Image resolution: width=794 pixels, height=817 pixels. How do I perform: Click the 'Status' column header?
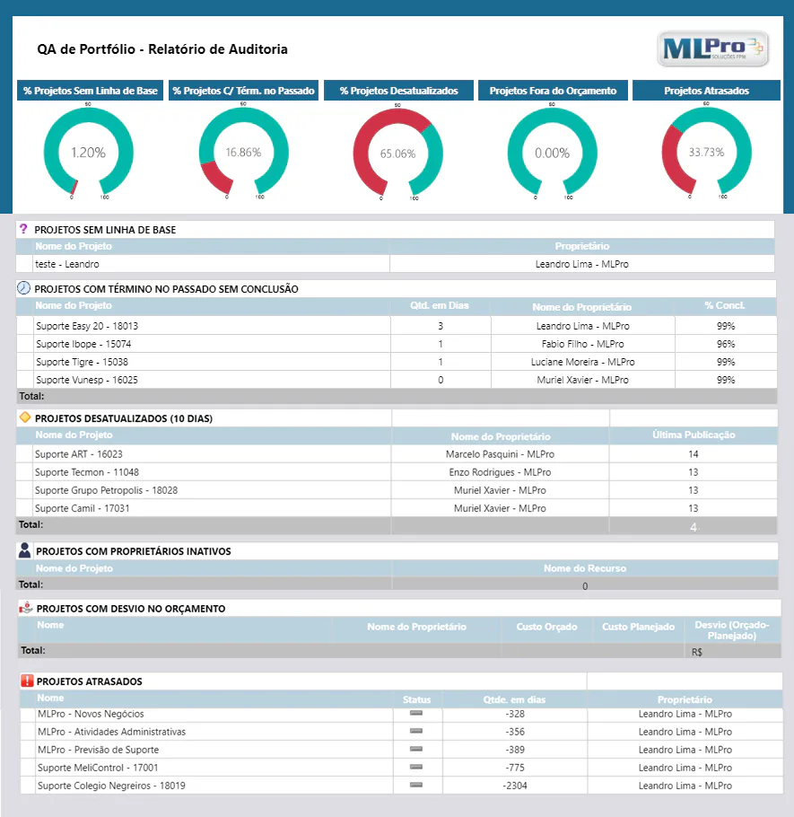(416, 699)
